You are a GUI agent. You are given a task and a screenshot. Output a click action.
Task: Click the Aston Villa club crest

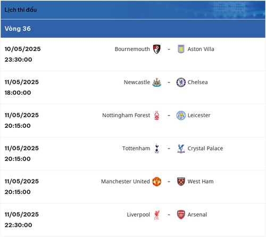181,49
